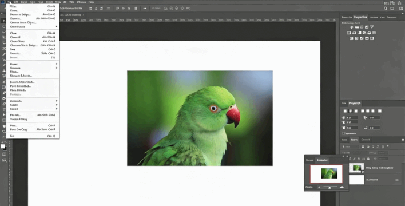Open the Window menu in menu bar
This screenshot has height=206, width=405.
(x=81, y=2)
